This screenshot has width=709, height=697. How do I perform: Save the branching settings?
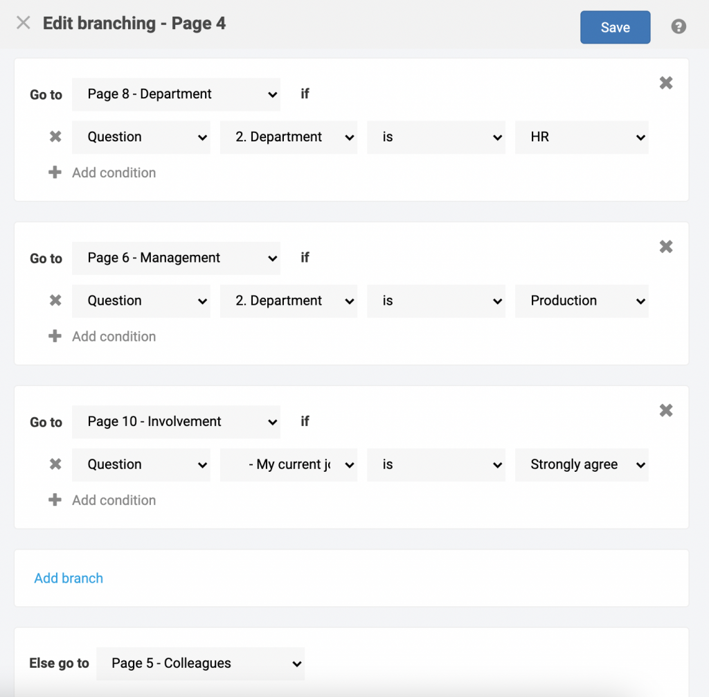[x=615, y=27]
